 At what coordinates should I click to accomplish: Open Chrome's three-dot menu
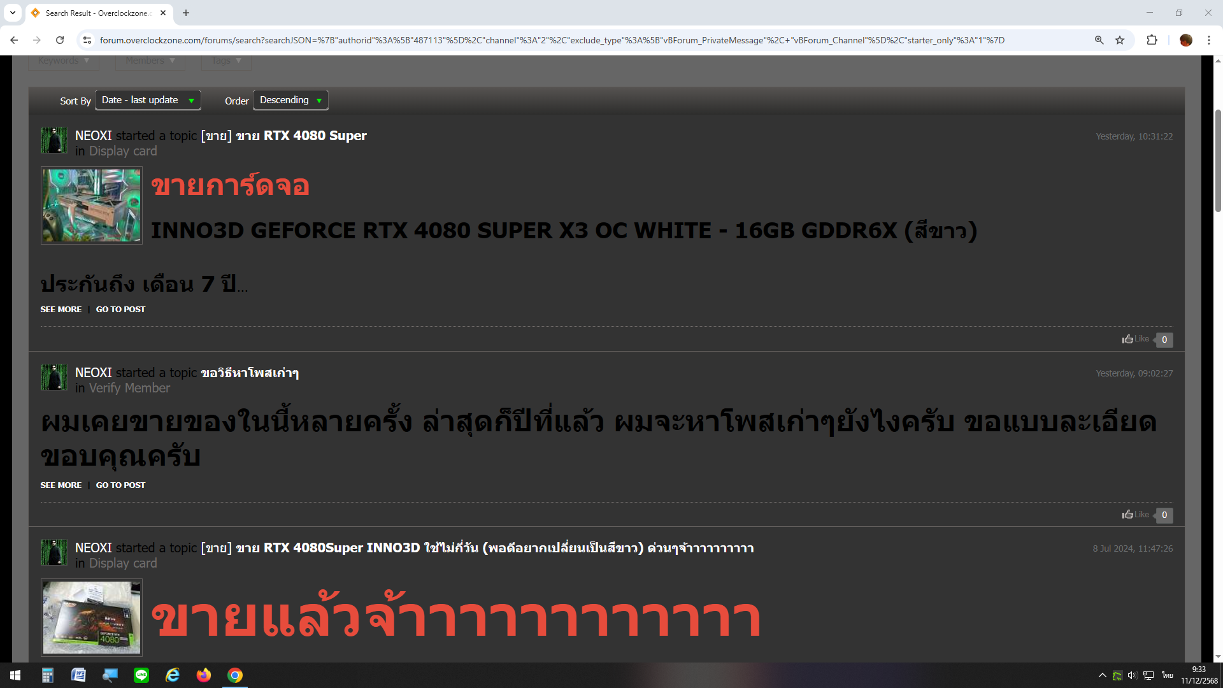tap(1208, 40)
